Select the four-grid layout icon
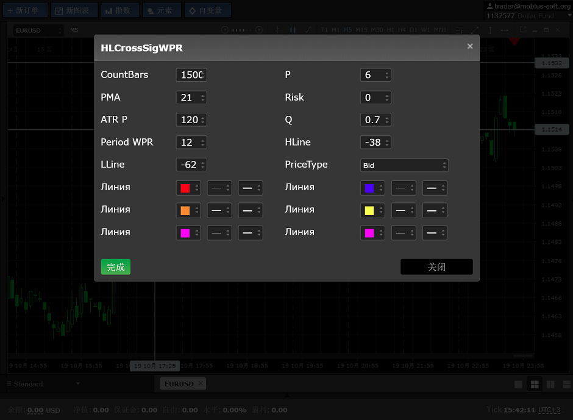The height and width of the screenshot is (420, 573). point(535,384)
